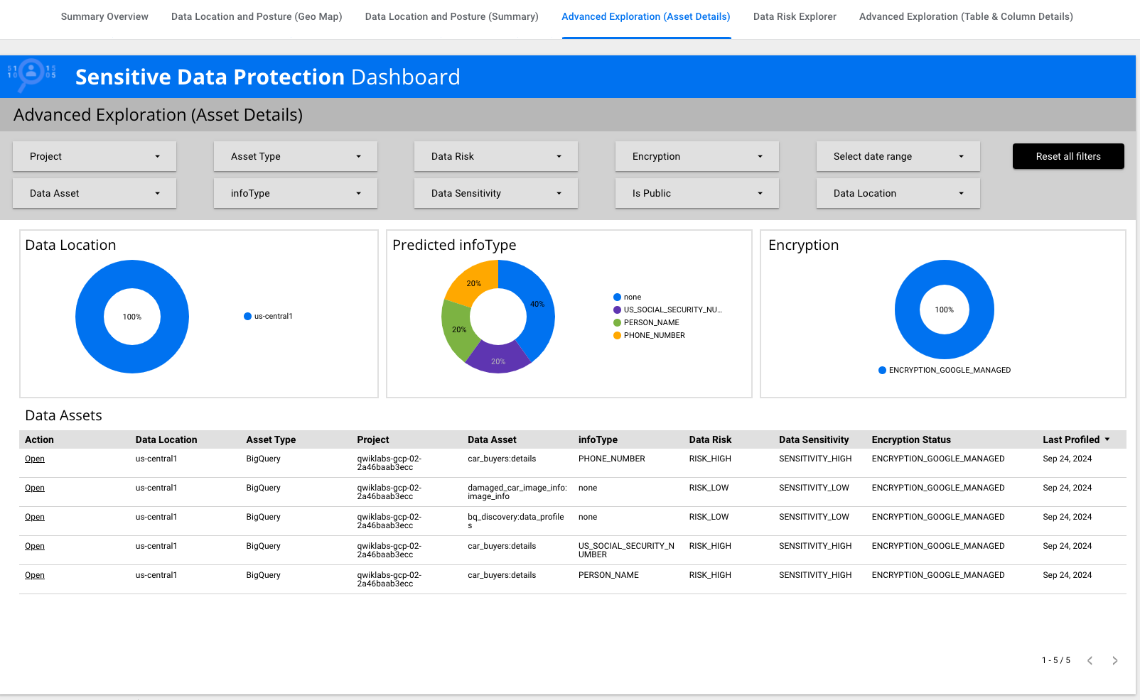Open the Data Asset filter dropdown
1140x700 pixels.
[95, 193]
